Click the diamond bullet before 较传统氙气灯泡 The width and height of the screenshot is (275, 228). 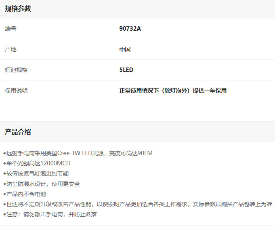click(x=4, y=173)
